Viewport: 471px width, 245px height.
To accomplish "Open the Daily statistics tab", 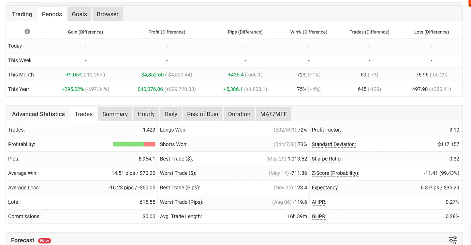I will (x=171, y=114).
